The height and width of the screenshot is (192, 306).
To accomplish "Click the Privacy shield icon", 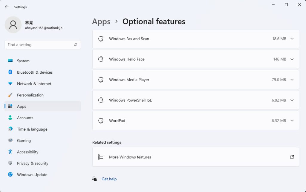I will 10,163.
